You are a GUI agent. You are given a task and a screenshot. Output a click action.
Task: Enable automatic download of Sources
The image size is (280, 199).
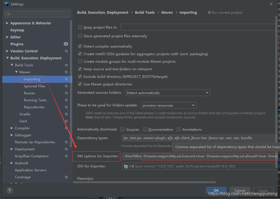pos(123,129)
